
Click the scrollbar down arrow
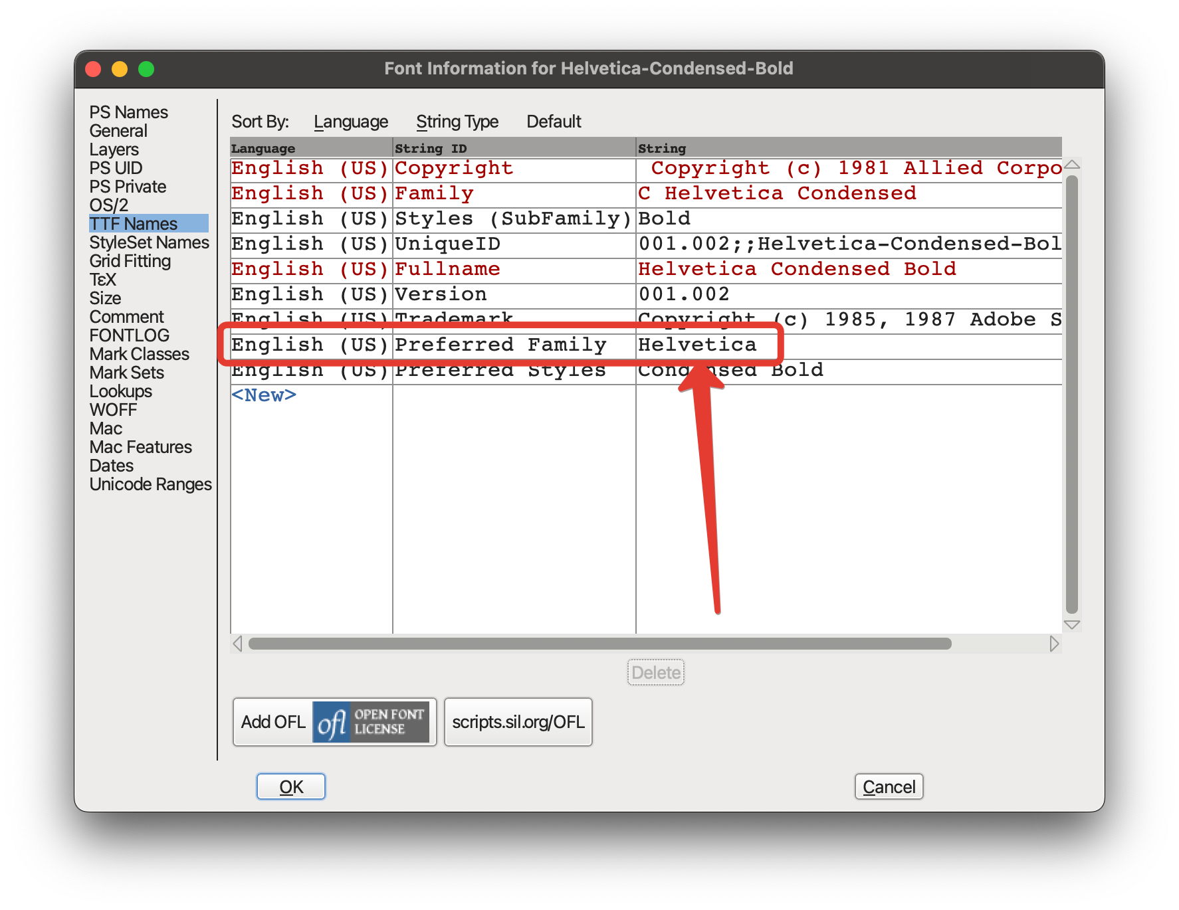coord(1072,624)
